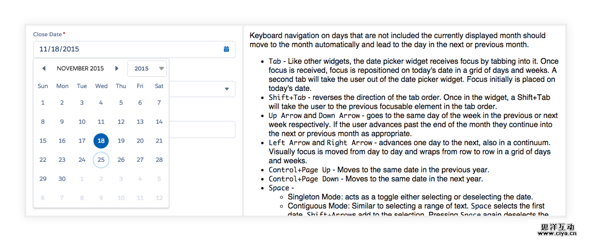Viewport: 591px width, 241px height.
Task: Select day 11 under Wed
Action: pyautogui.click(x=101, y=122)
